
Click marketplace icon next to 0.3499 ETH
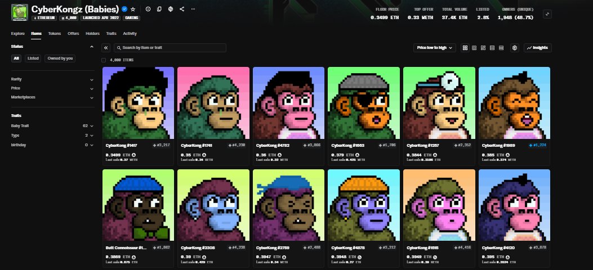(x=134, y=155)
